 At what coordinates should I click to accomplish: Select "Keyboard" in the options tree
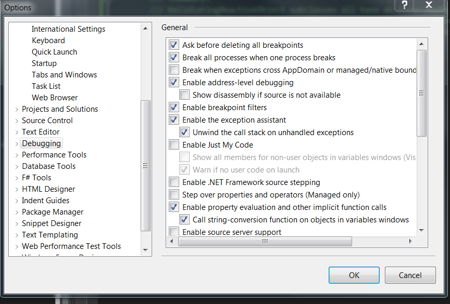coord(48,40)
